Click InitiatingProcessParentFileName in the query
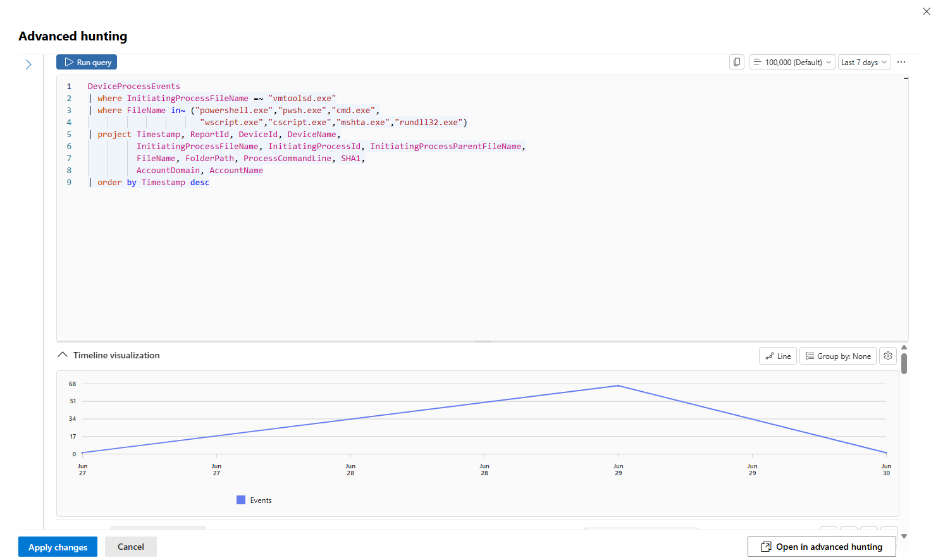 (446, 146)
